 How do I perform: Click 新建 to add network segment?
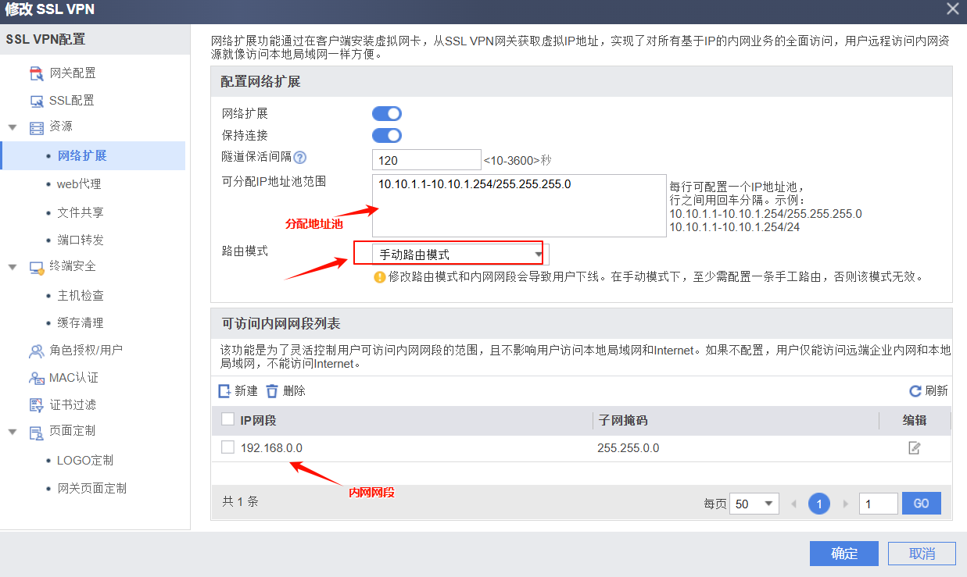(238, 391)
